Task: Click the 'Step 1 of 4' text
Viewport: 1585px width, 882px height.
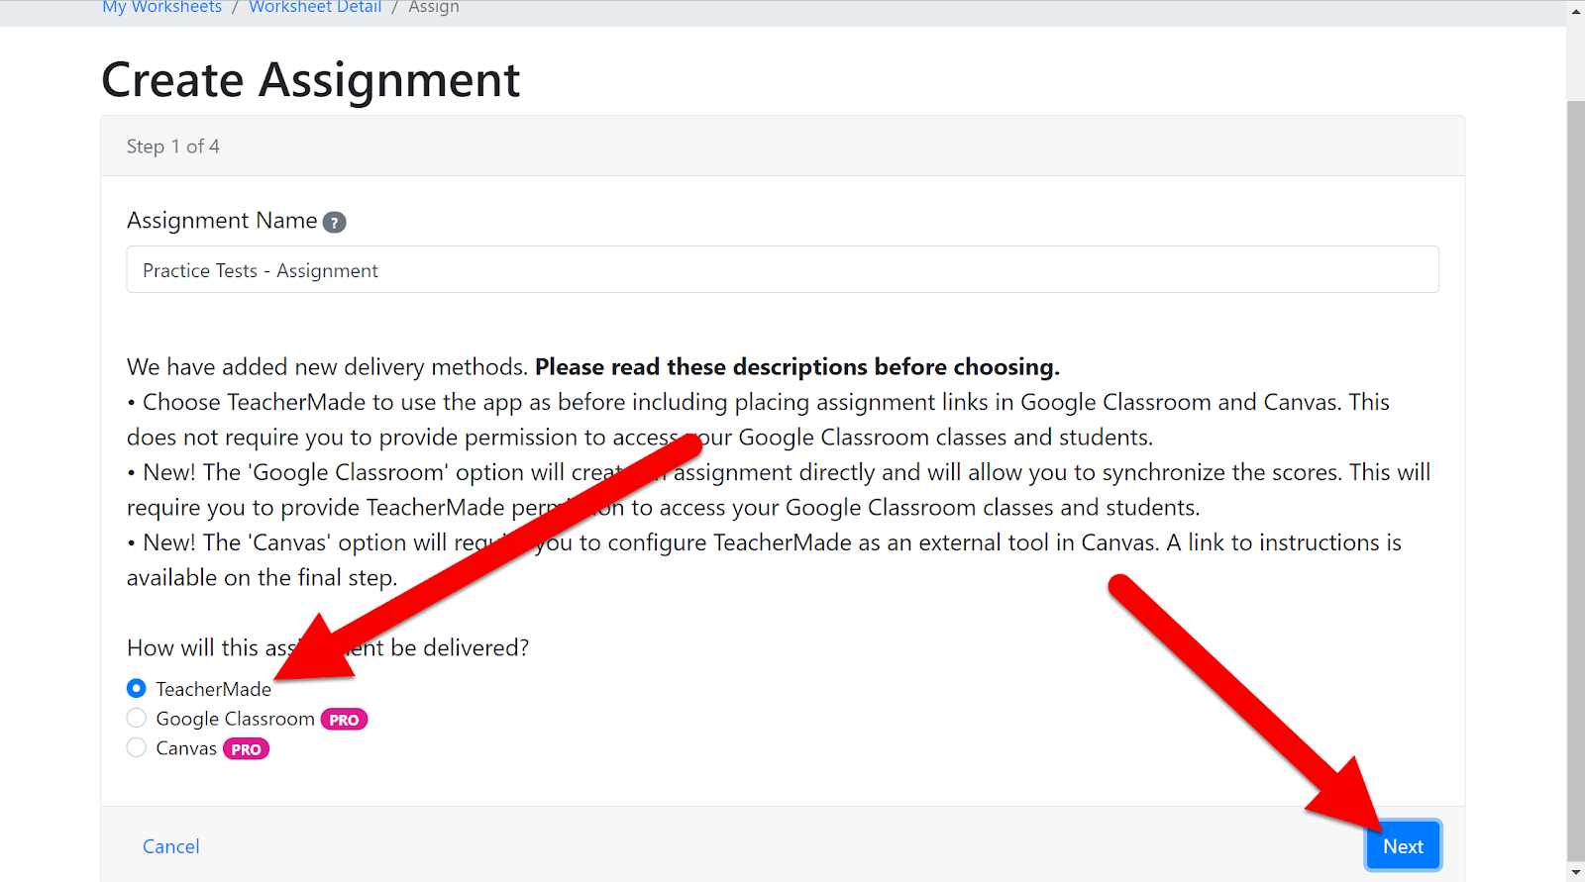Action: click(173, 147)
